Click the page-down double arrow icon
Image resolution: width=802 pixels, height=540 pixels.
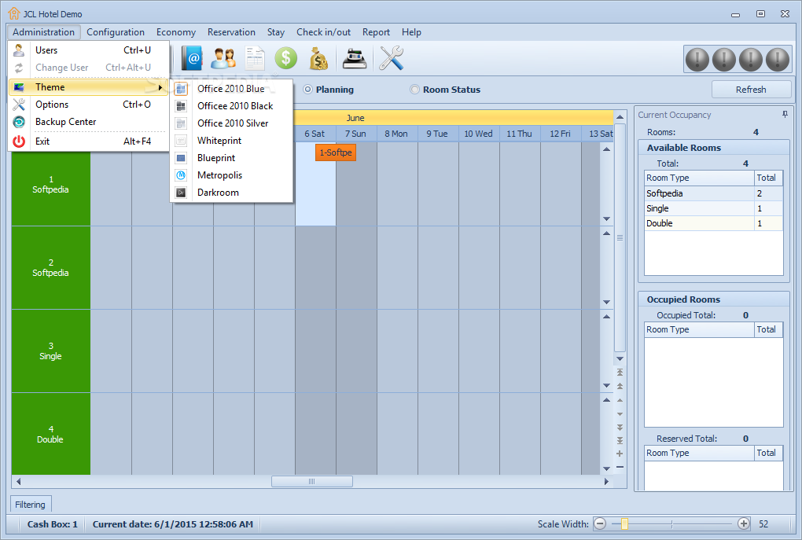[x=620, y=427]
